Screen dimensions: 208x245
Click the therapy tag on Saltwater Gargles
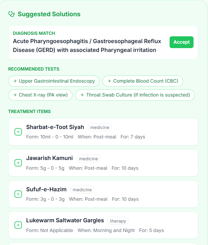pos(118,221)
